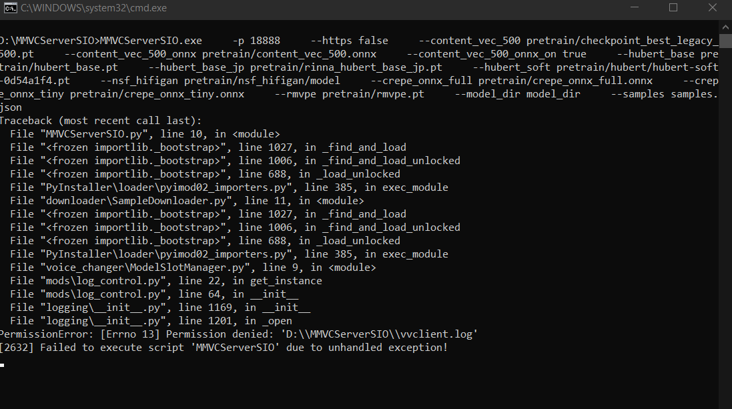
Task: Click the scrollbar up arrow
Action: coord(727,28)
